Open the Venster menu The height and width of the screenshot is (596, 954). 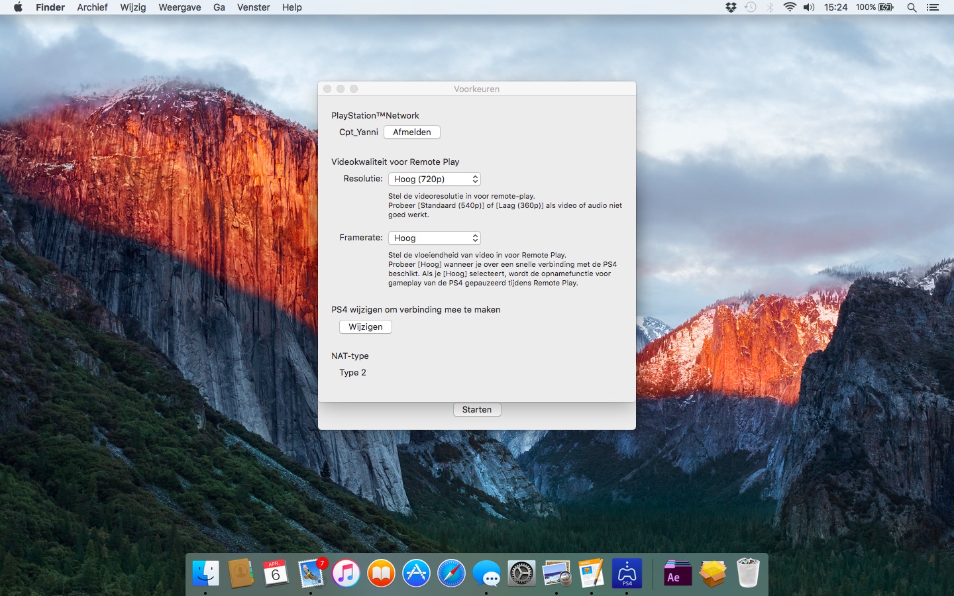(x=254, y=7)
